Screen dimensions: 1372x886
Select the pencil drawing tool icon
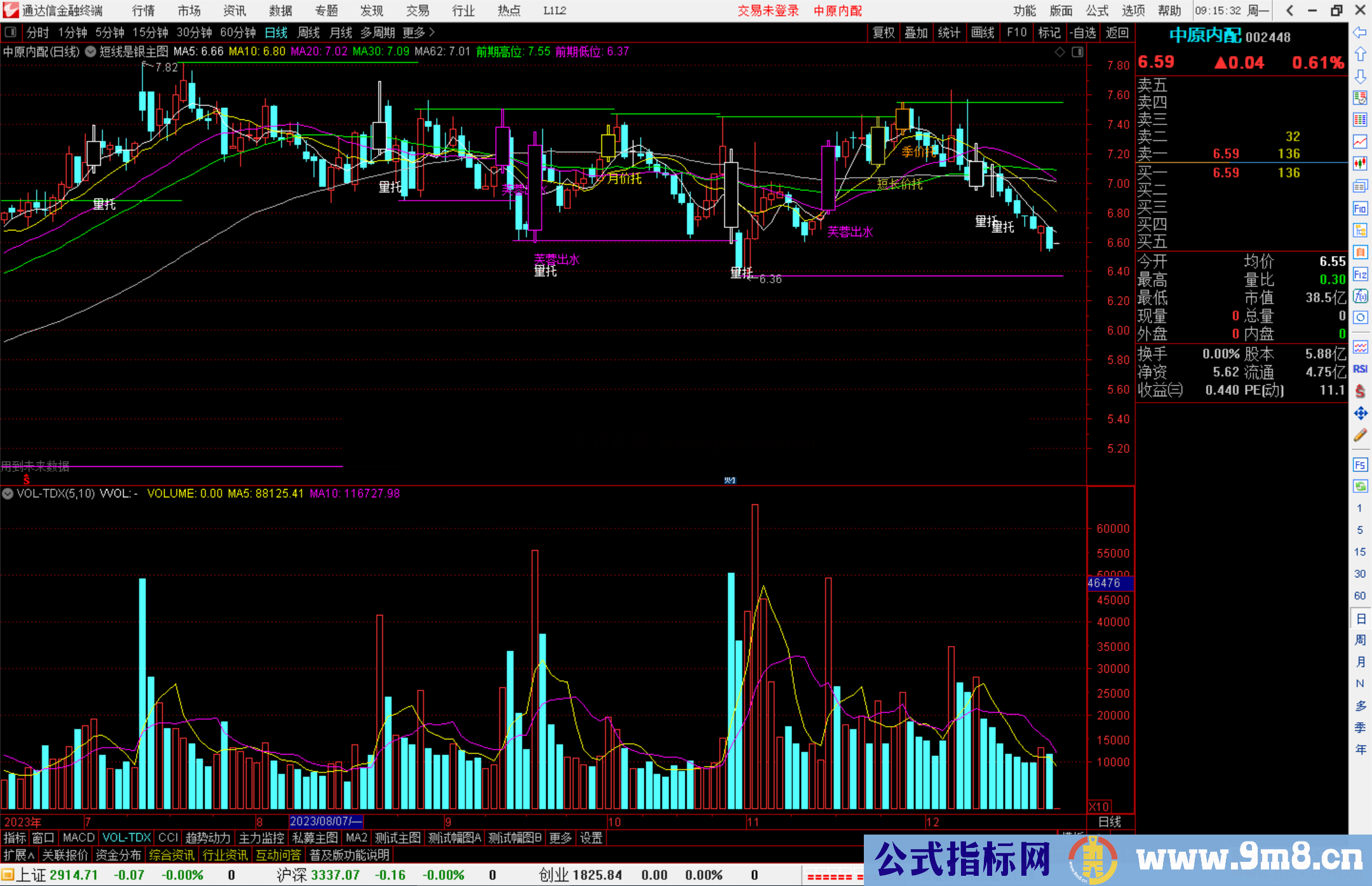(1360, 435)
